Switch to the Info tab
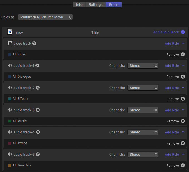This screenshot has height=172, width=189. (x=79, y=4)
